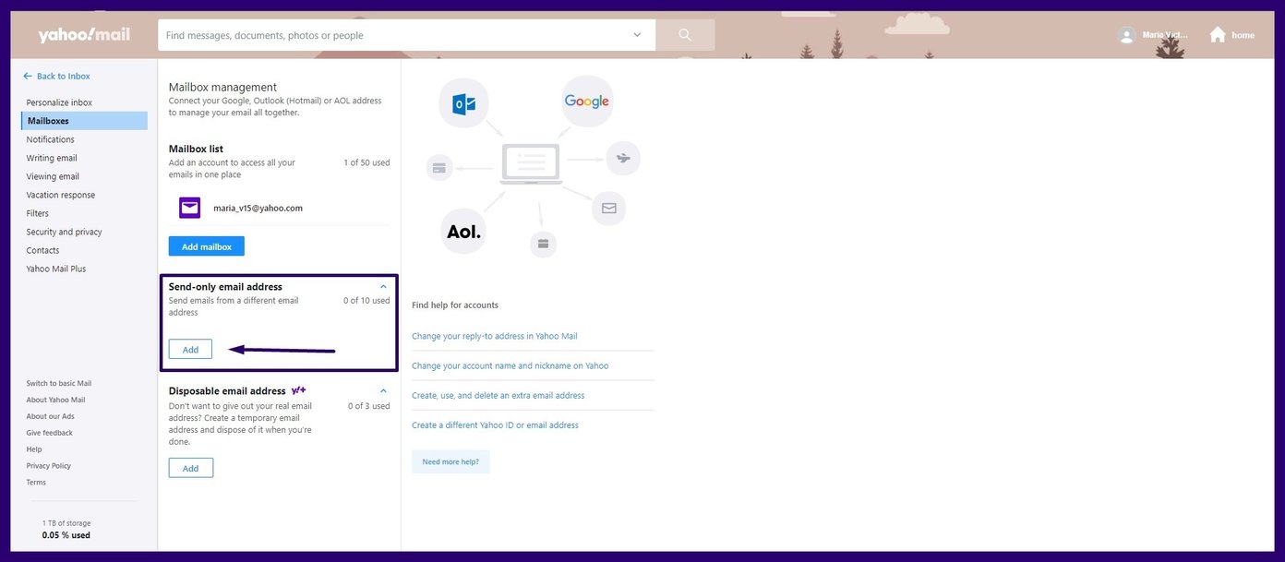Click Add under Disposable email address
Screen dimensions: 1285x562
click(191, 468)
